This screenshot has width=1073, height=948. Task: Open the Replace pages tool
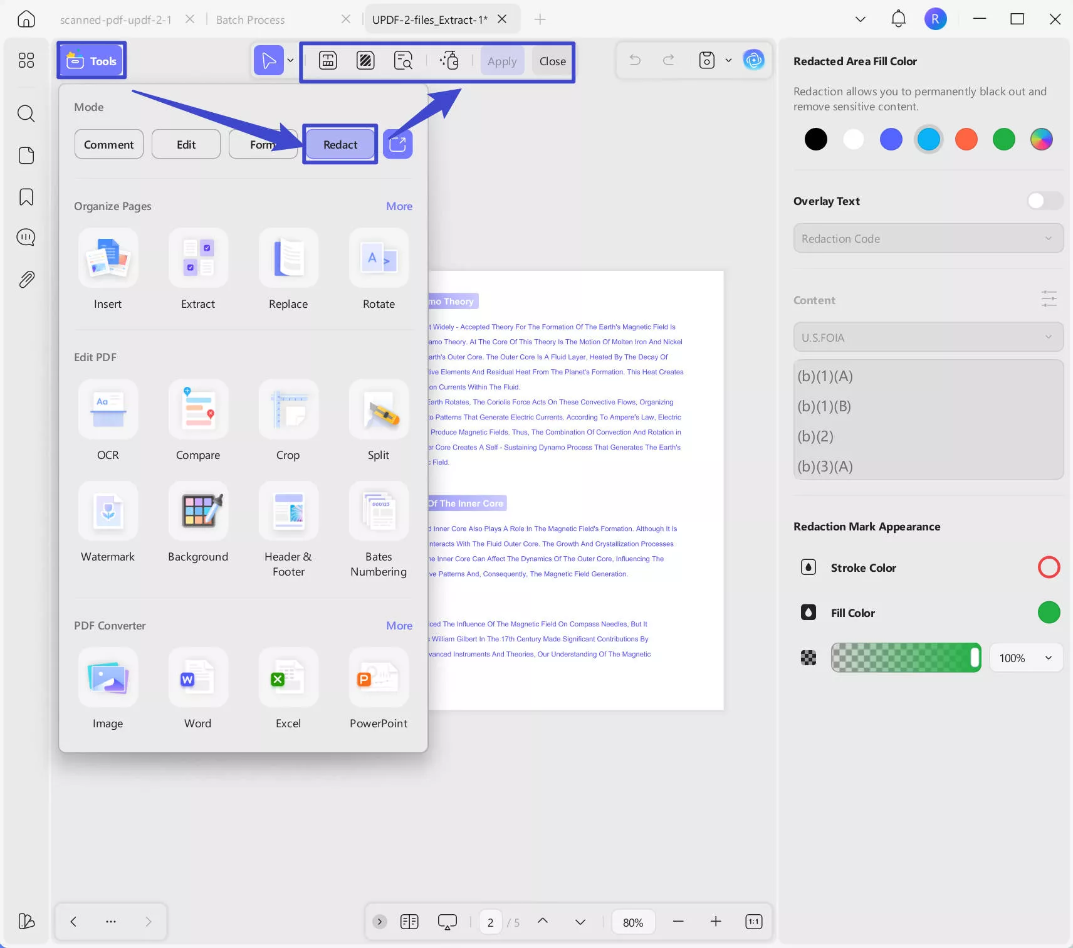[x=288, y=270]
